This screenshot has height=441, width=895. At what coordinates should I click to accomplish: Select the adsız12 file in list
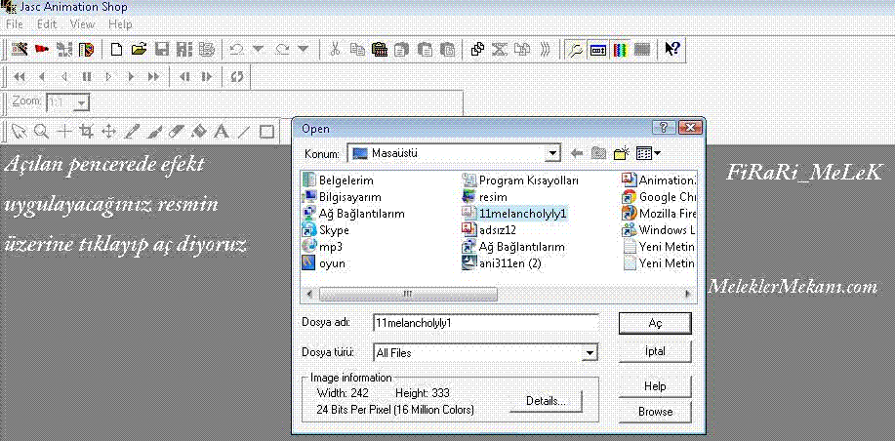click(x=498, y=230)
